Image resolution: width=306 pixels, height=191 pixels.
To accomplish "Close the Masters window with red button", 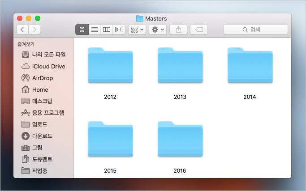I will click(20, 18).
